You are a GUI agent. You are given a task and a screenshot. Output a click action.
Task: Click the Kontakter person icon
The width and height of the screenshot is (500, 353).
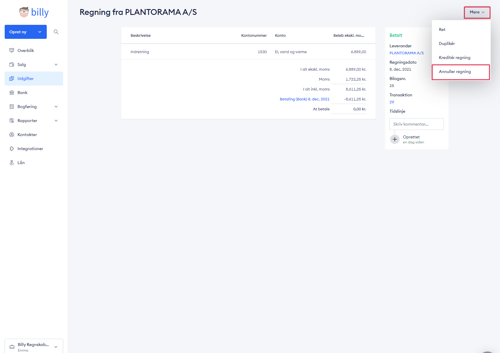[x=12, y=135]
